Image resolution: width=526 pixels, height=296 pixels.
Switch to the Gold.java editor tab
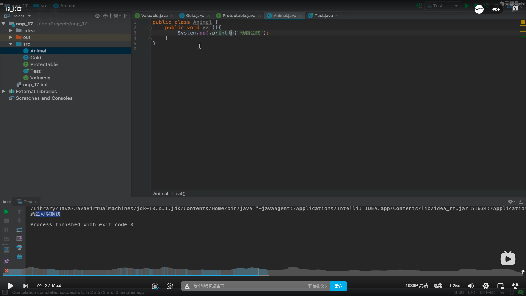195,16
